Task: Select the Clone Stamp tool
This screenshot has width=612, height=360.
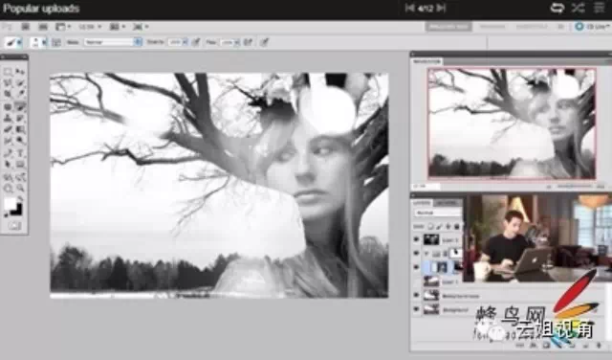Action: click(8, 118)
